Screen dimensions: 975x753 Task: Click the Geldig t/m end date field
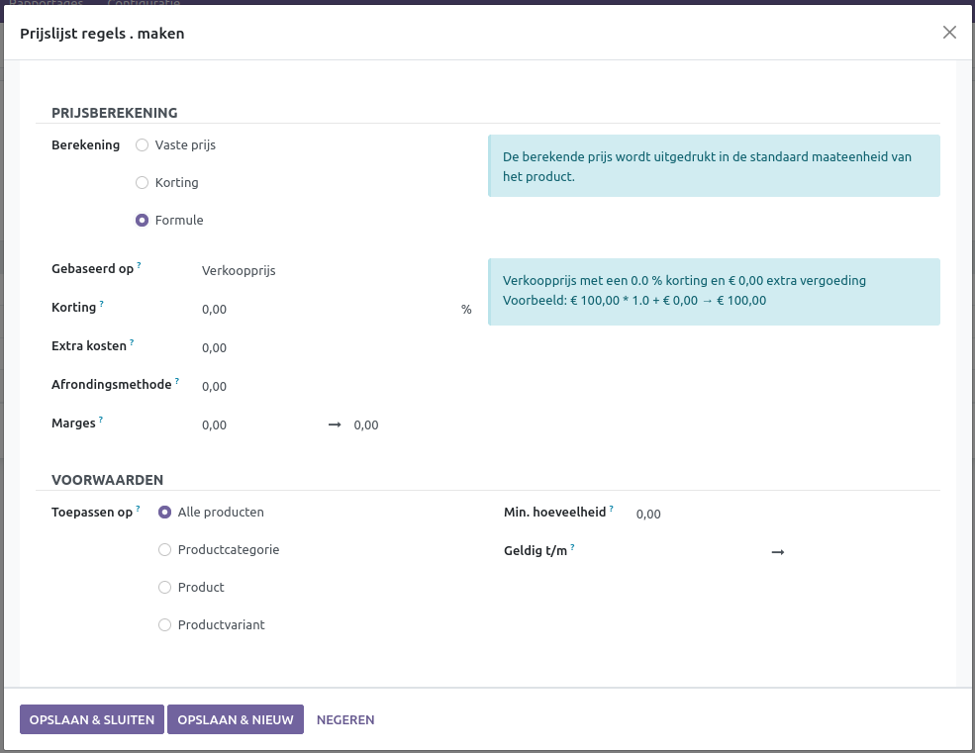point(861,552)
